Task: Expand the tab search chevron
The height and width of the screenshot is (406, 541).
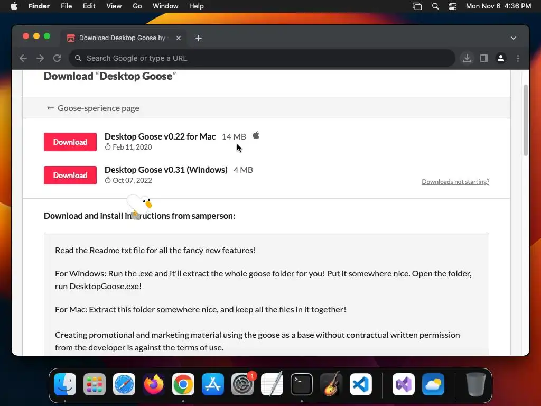Action: (514, 38)
